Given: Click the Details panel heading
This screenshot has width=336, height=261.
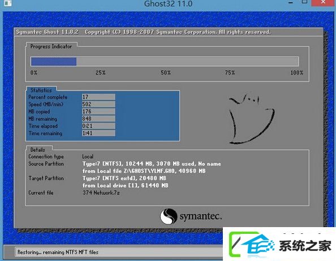Looking at the screenshot, I should click(x=38, y=150).
